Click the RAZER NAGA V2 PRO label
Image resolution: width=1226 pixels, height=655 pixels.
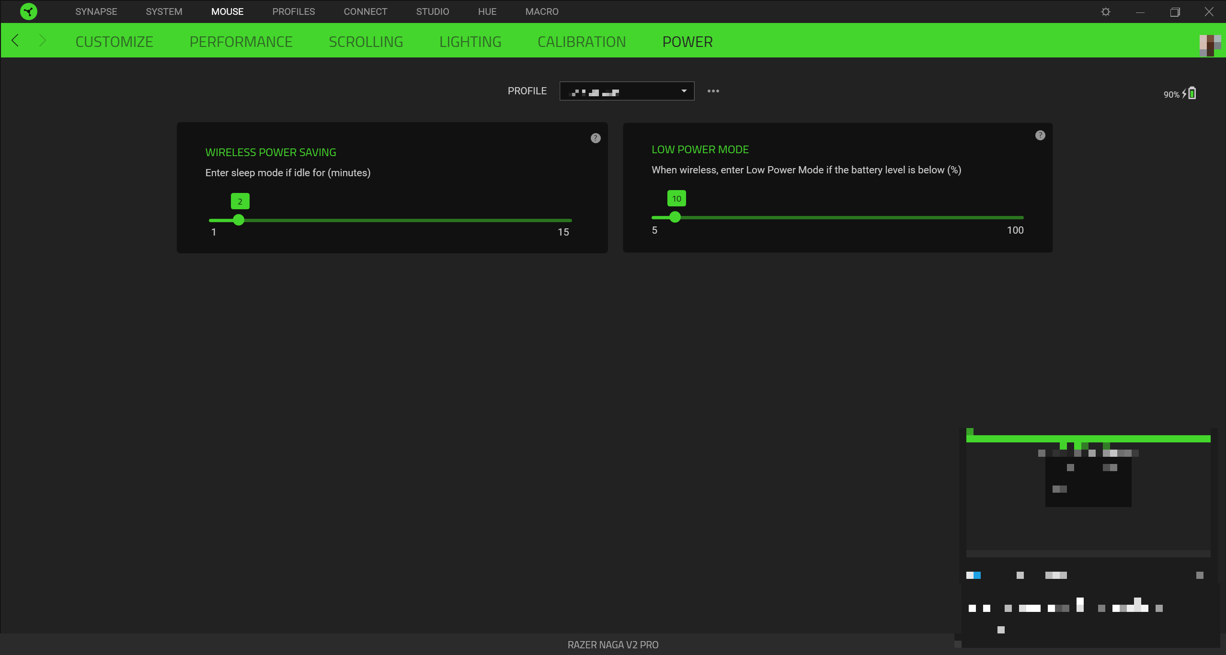point(613,644)
